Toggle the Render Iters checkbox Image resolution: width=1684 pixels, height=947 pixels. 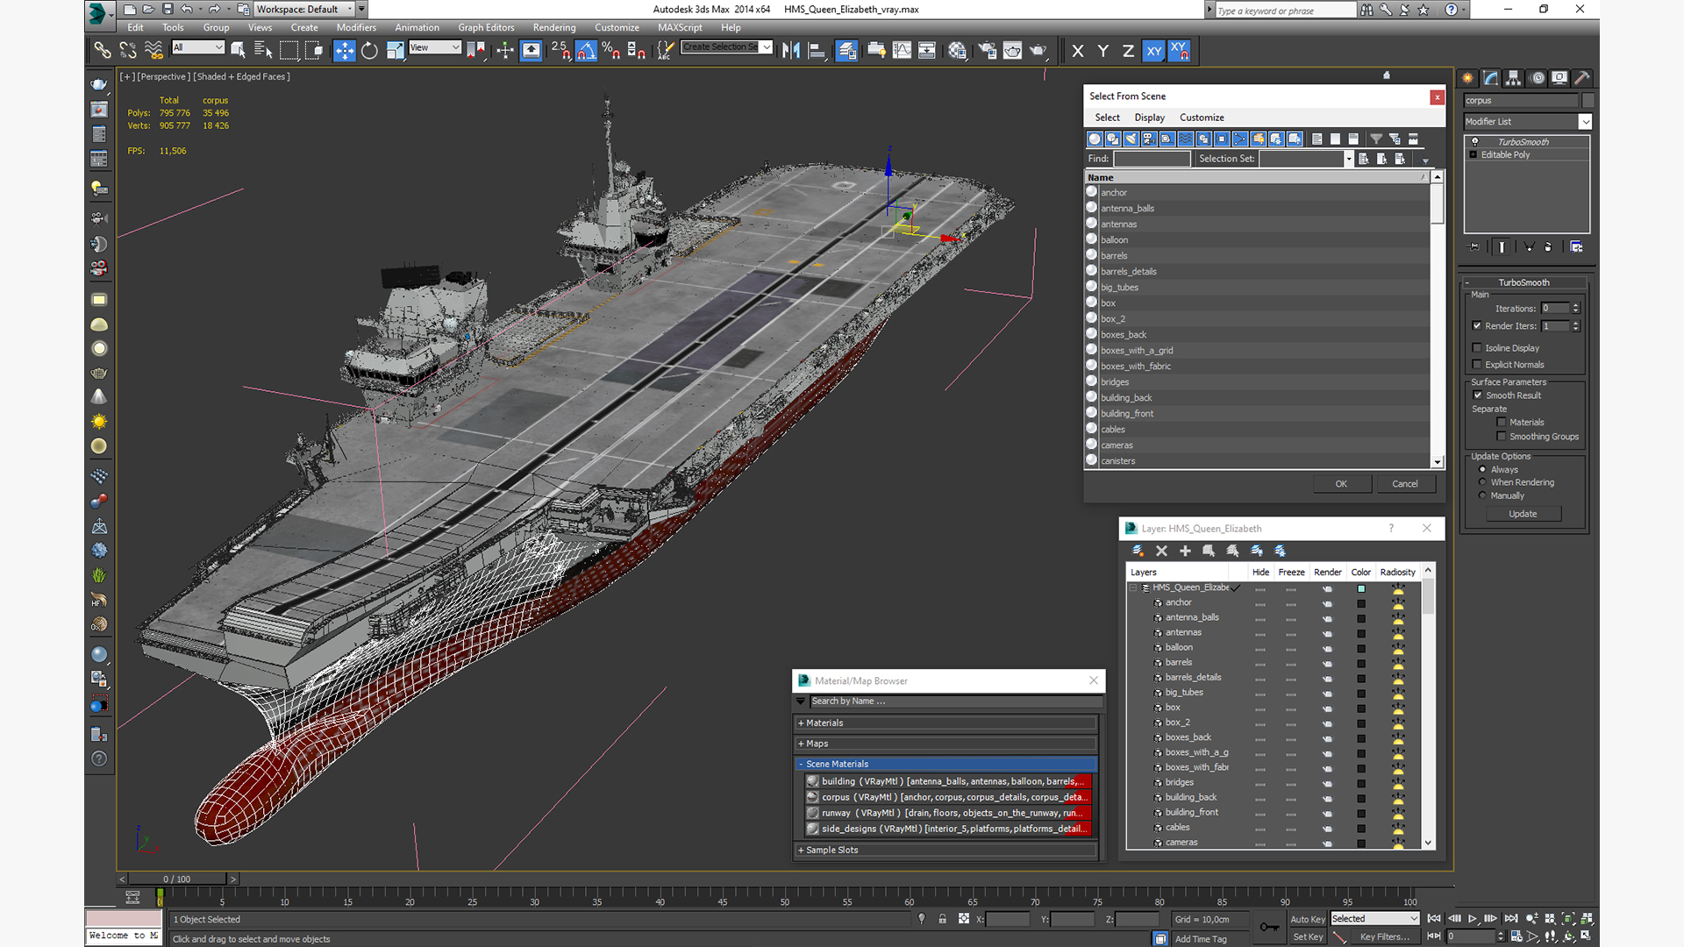[1477, 326]
